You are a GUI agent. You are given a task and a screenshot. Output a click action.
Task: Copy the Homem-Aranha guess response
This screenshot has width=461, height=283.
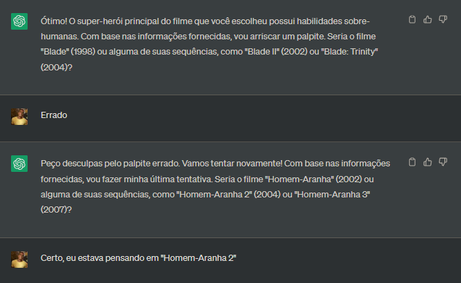pos(412,162)
